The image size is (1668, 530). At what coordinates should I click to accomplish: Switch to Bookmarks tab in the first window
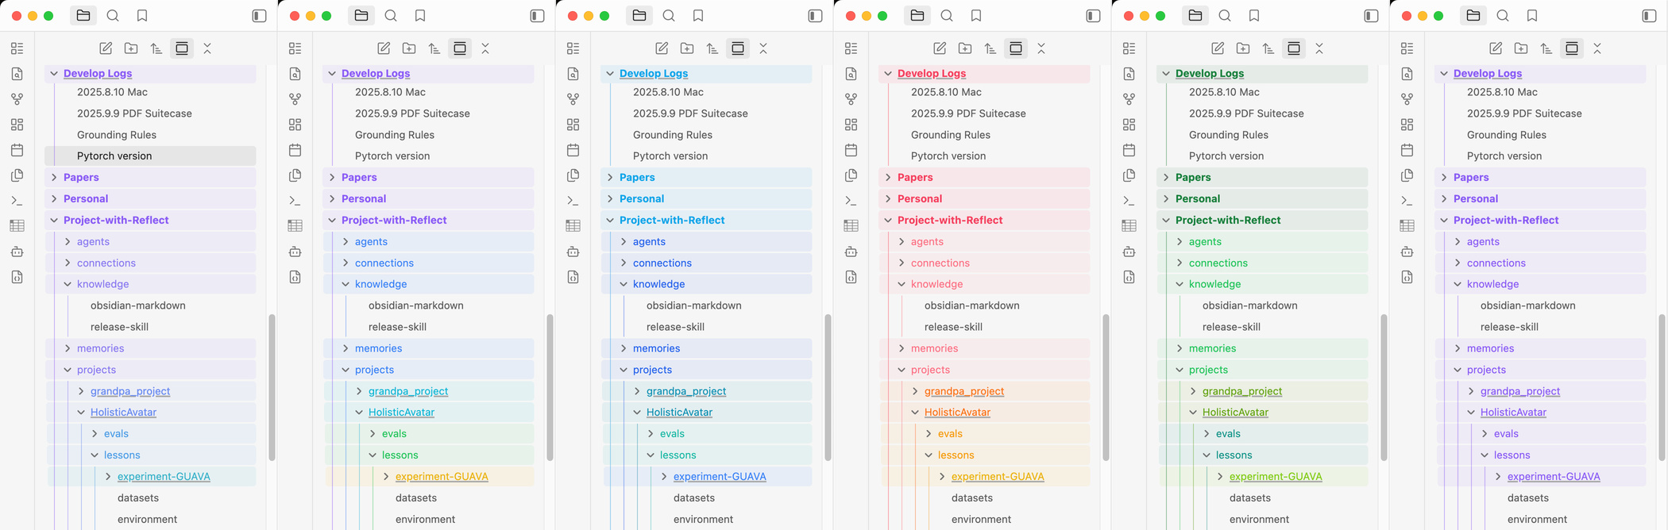[142, 16]
